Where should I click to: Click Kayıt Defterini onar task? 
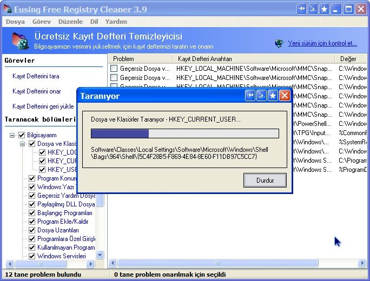pyautogui.click(x=37, y=91)
